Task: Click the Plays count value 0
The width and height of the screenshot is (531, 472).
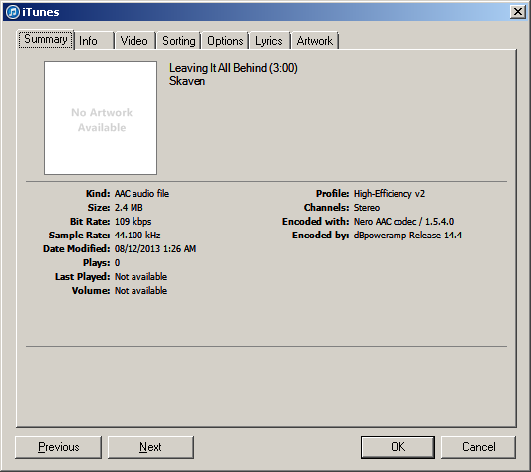Action: click(x=118, y=263)
